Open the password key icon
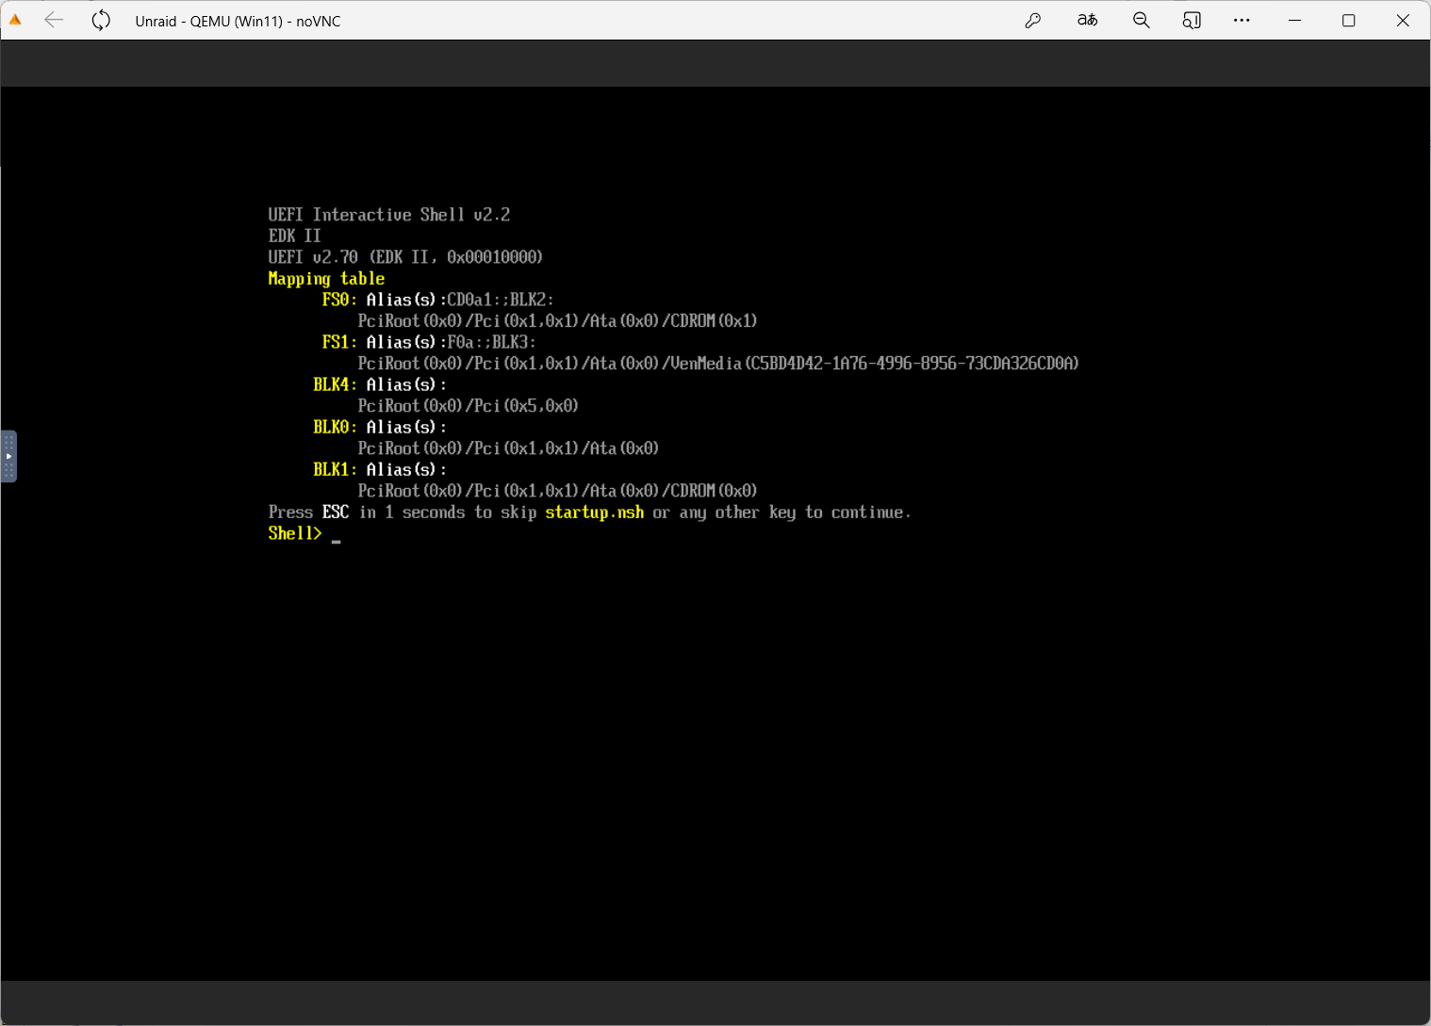Viewport: 1431px width, 1026px height. point(1033,20)
